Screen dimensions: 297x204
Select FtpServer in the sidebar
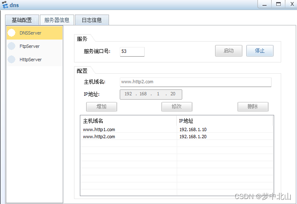(x=35, y=46)
